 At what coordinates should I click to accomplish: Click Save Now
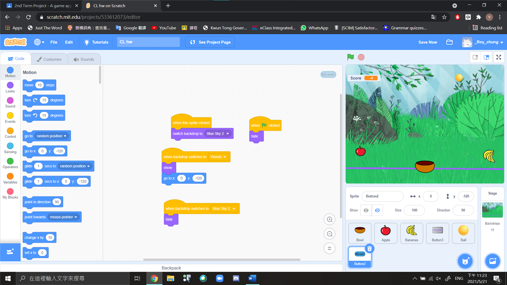tap(427, 42)
